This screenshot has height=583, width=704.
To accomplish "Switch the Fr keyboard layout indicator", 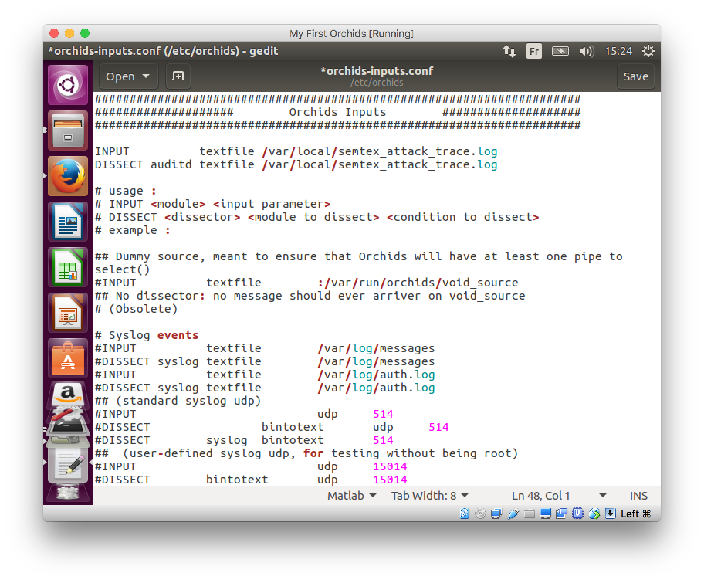I will pyautogui.click(x=534, y=51).
